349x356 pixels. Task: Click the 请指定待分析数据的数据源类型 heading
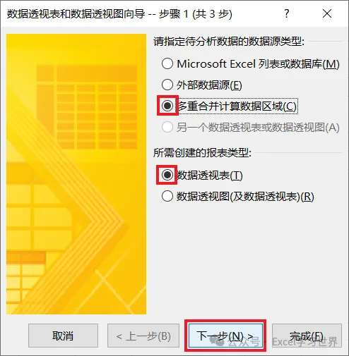[x=229, y=42]
